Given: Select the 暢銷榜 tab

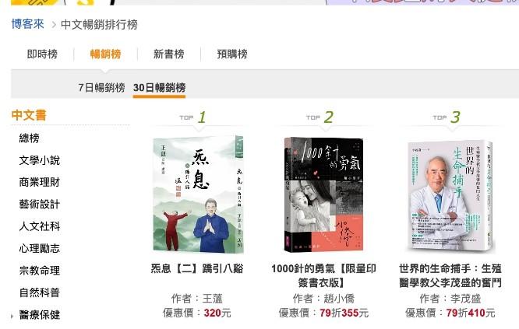Looking at the screenshot, I should click(x=105, y=54).
